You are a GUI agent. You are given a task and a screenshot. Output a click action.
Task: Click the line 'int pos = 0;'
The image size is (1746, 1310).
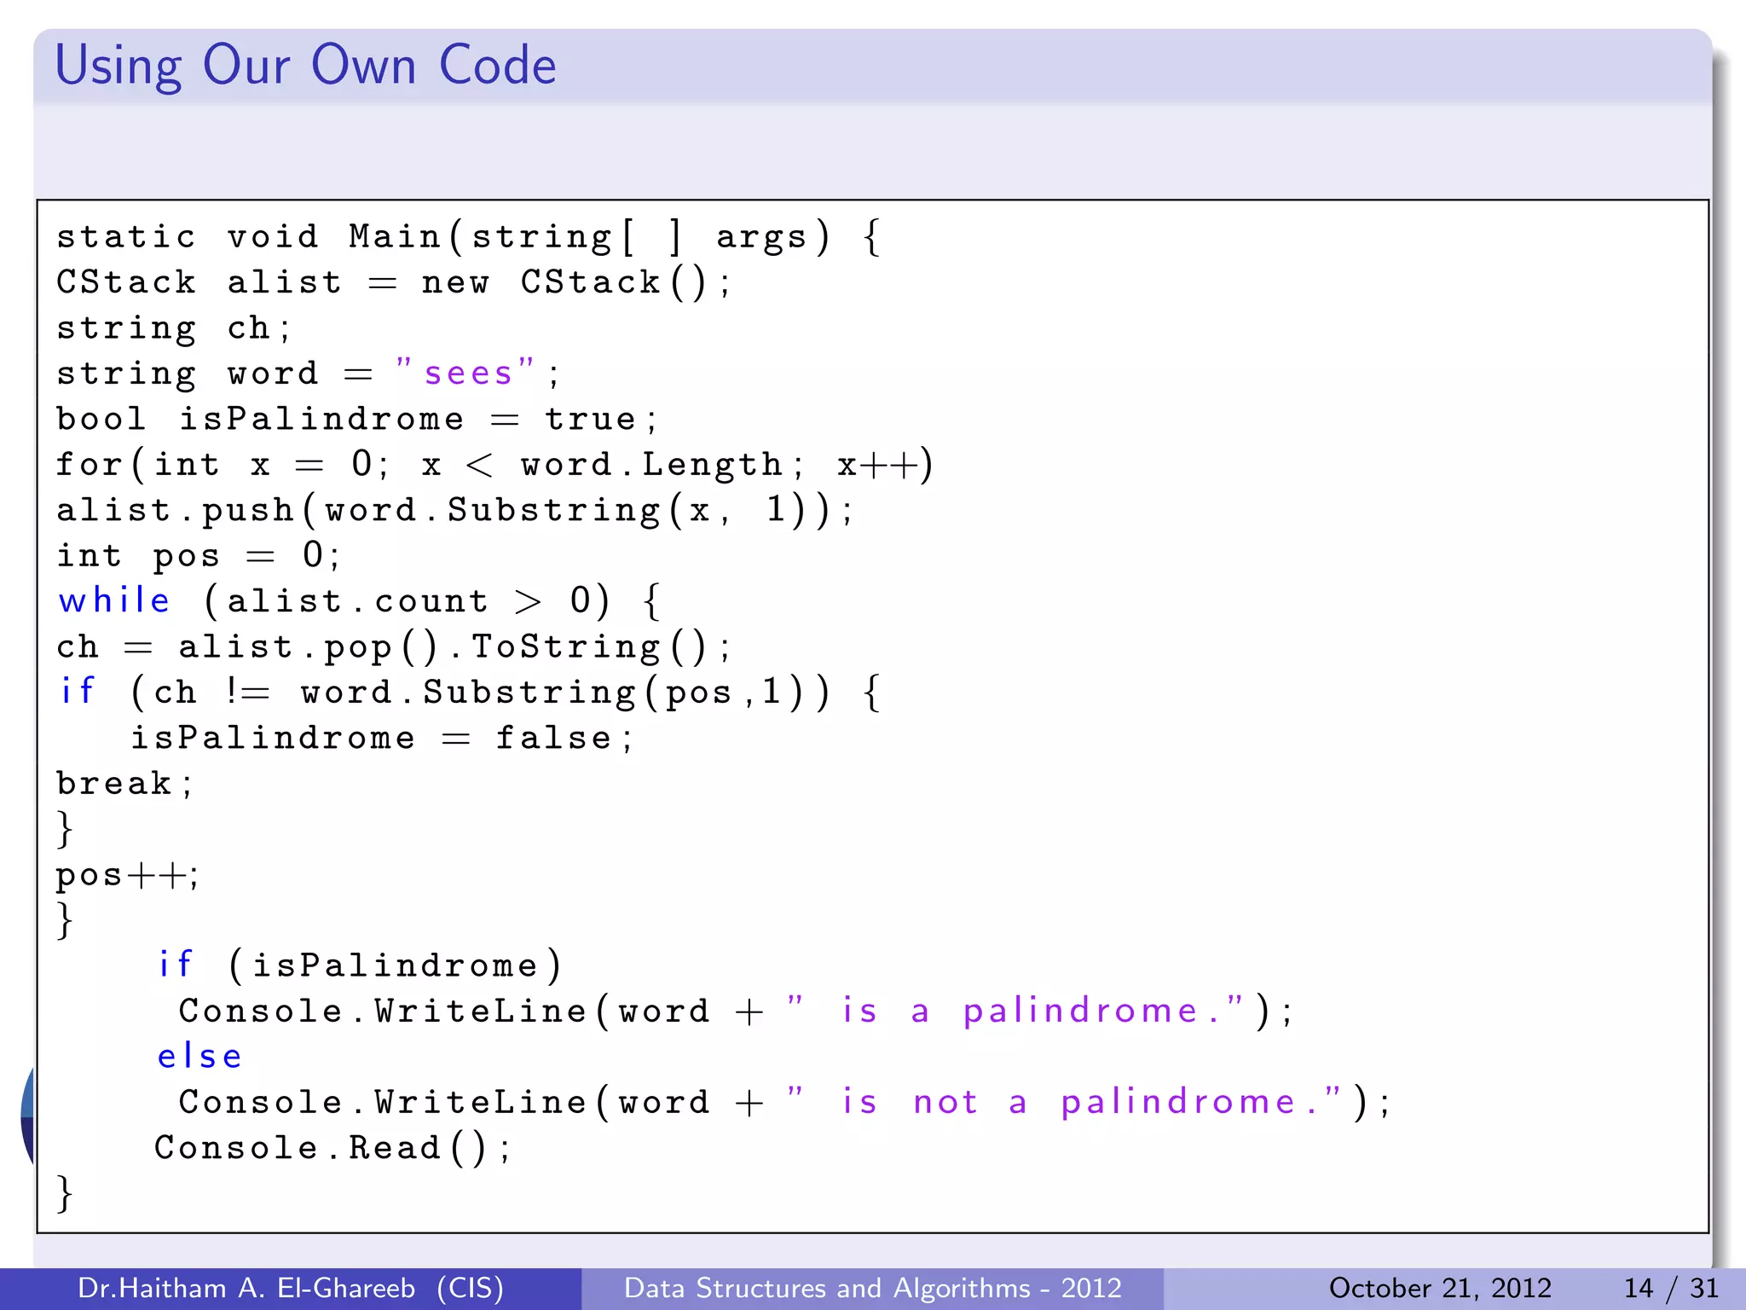198,556
